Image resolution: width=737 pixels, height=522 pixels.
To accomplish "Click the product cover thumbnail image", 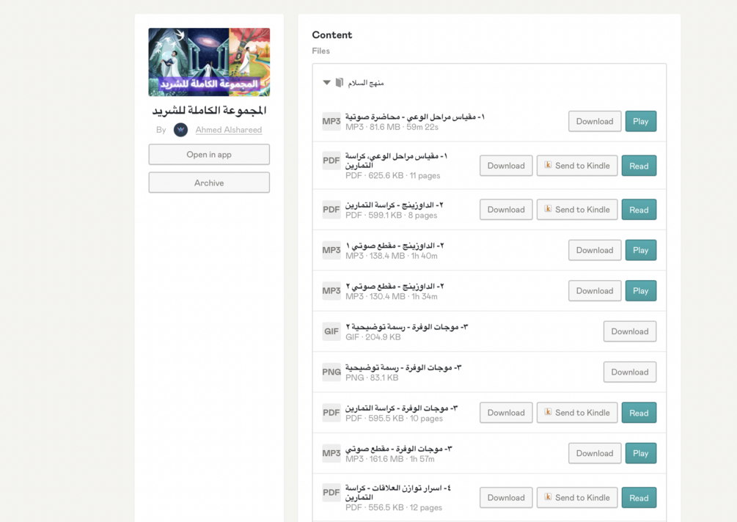I will coord(209,62).
